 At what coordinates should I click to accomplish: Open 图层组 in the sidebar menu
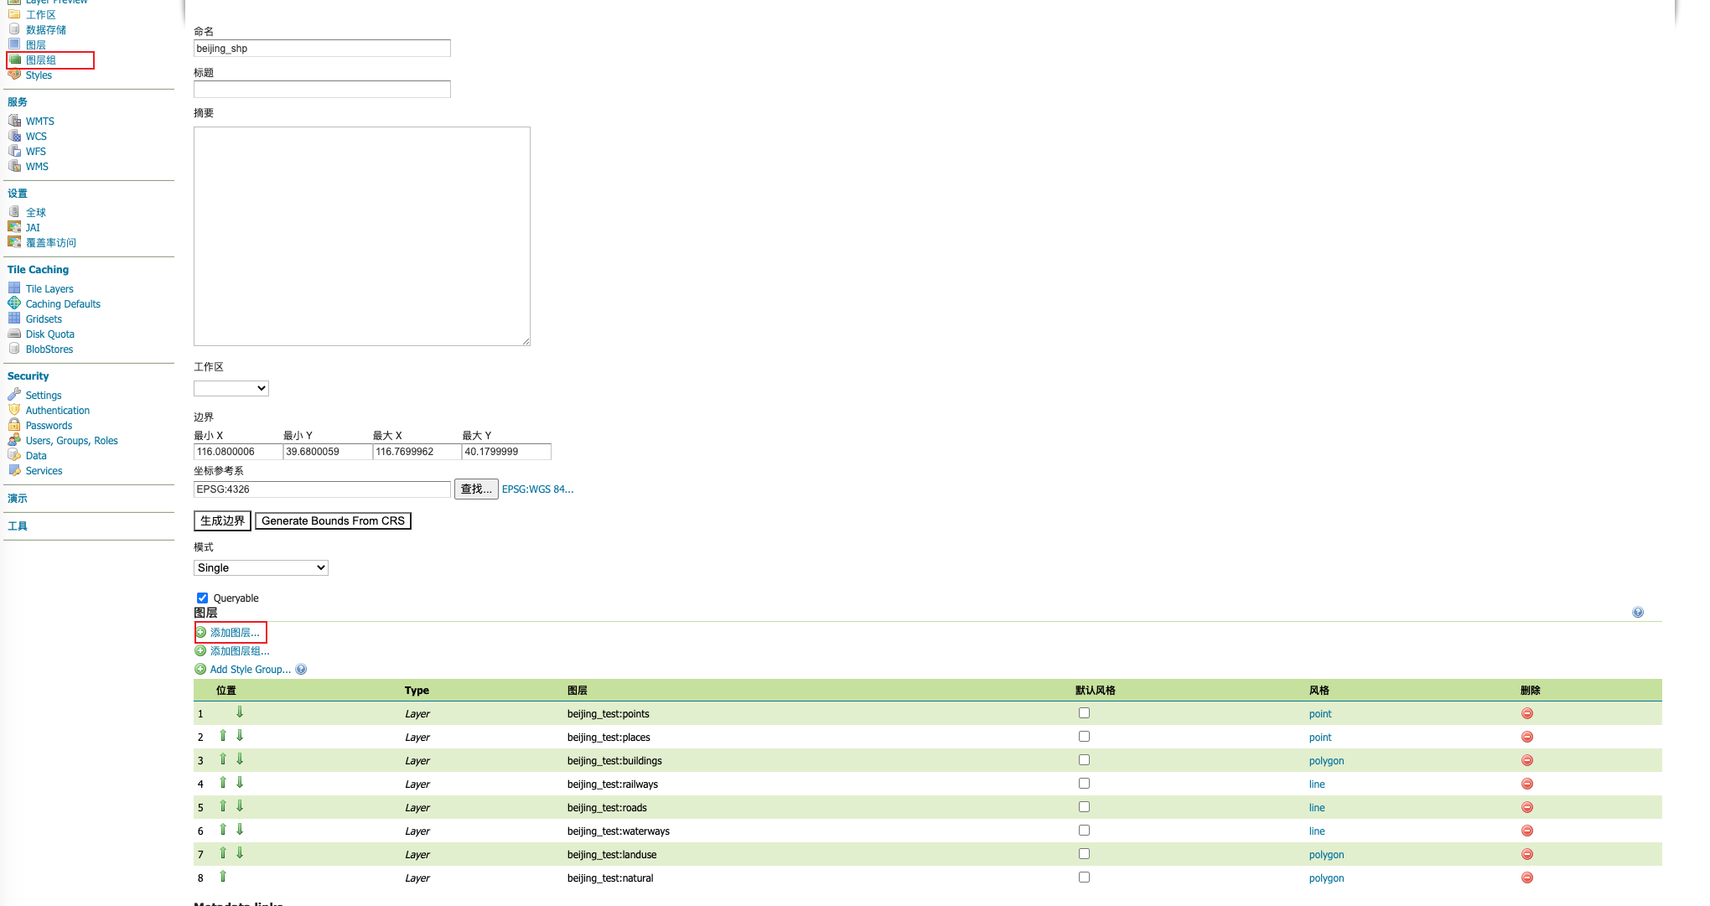coord(41,60)
